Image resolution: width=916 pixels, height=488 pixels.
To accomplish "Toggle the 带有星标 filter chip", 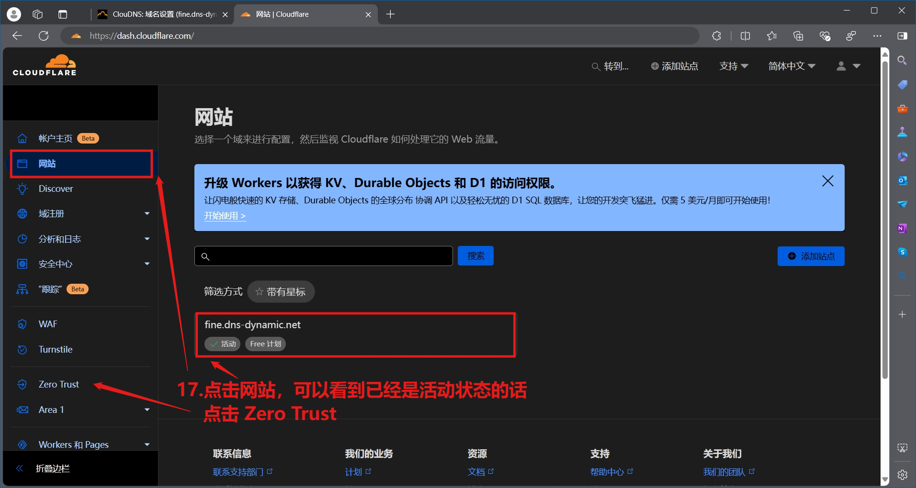I will click(x=281, y=291).
